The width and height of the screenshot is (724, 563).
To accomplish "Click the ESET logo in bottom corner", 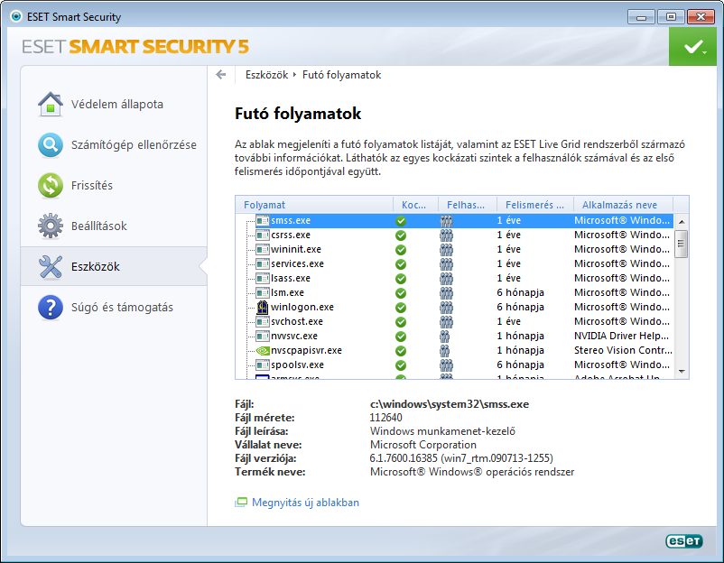I will (x=684, y=540).
